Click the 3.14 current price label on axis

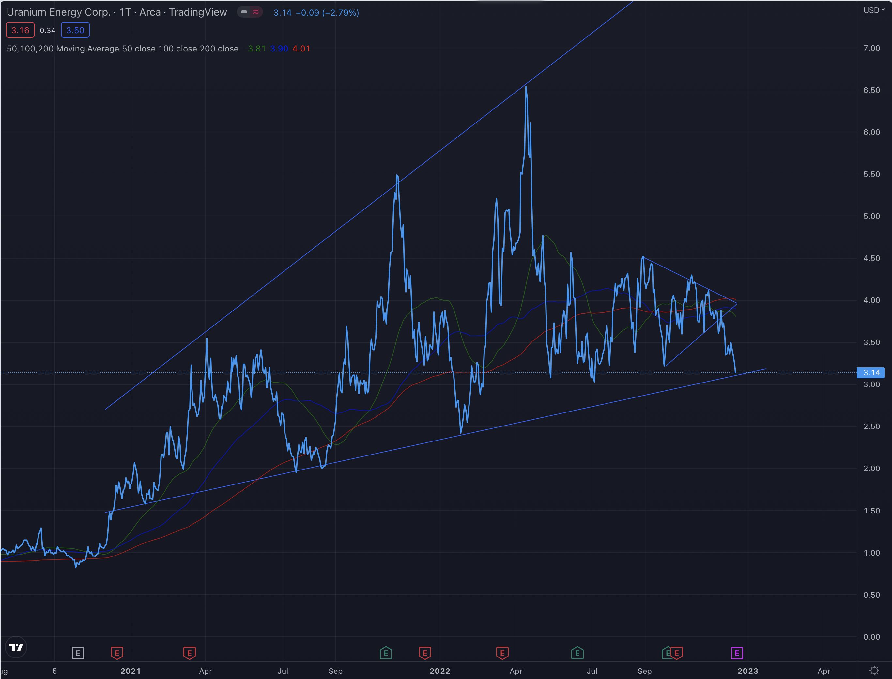click(x=871, y=373)
